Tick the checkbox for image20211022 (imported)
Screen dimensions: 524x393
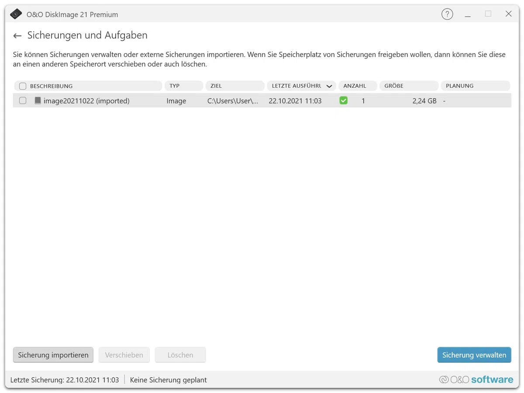pyautogui.click(x=23, y=100)
